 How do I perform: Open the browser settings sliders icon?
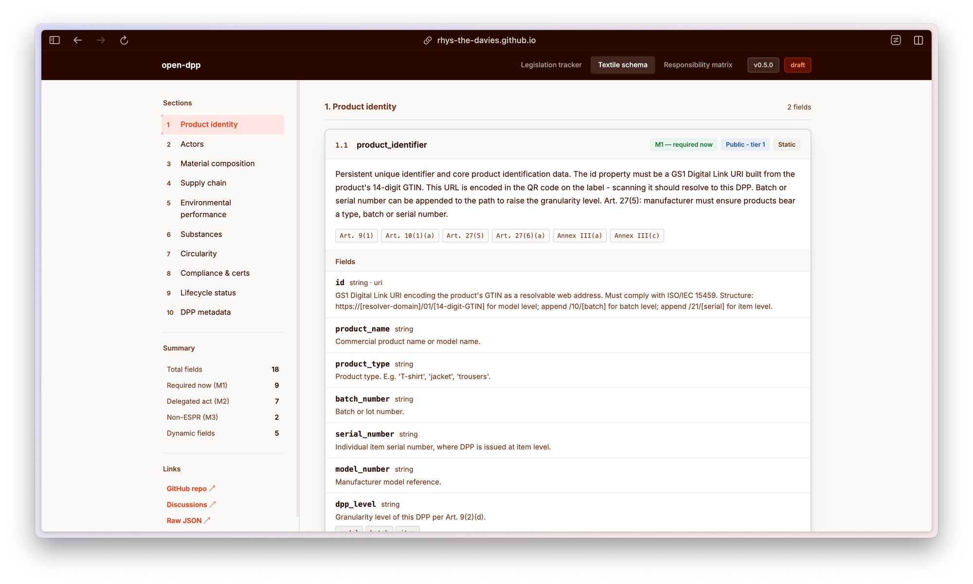pos(896,40)
